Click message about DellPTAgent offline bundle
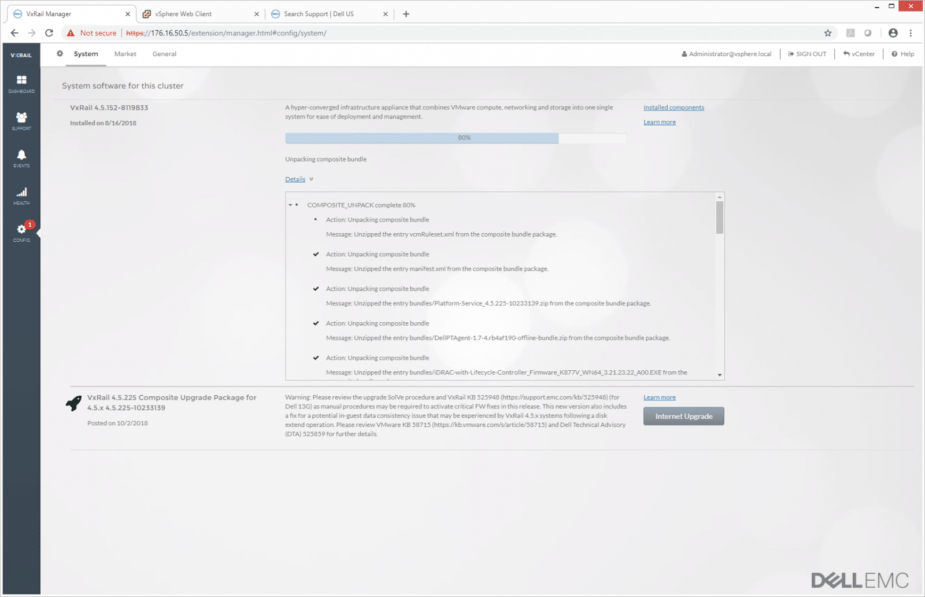This screenshot has width=925, height=597. (498, 338)
